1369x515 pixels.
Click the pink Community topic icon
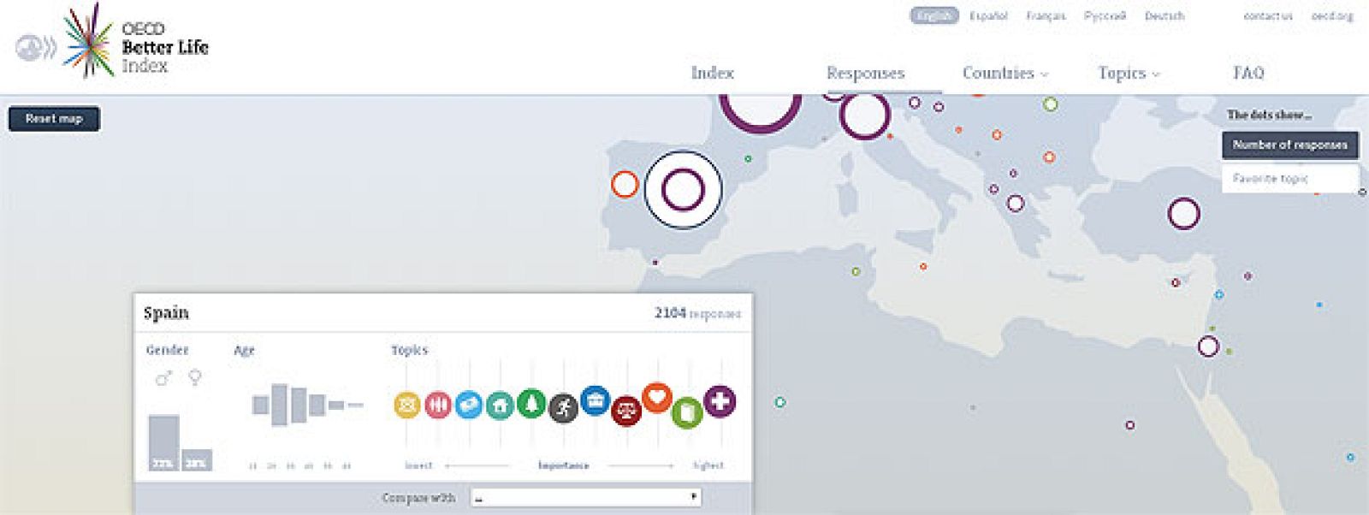tap(437, 405)
